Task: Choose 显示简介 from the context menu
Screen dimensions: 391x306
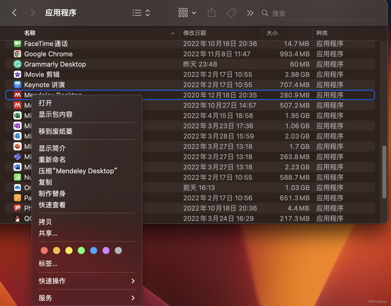Action: coord(87,148)
